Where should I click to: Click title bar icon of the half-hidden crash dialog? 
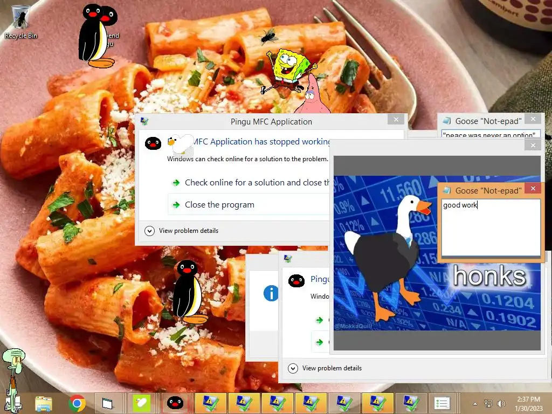point(288,259)
